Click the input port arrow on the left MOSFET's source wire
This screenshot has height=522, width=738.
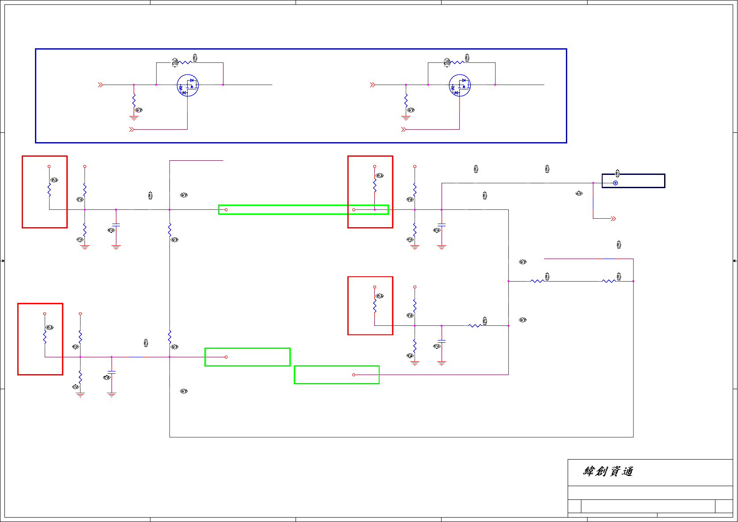tap(100, 85)
